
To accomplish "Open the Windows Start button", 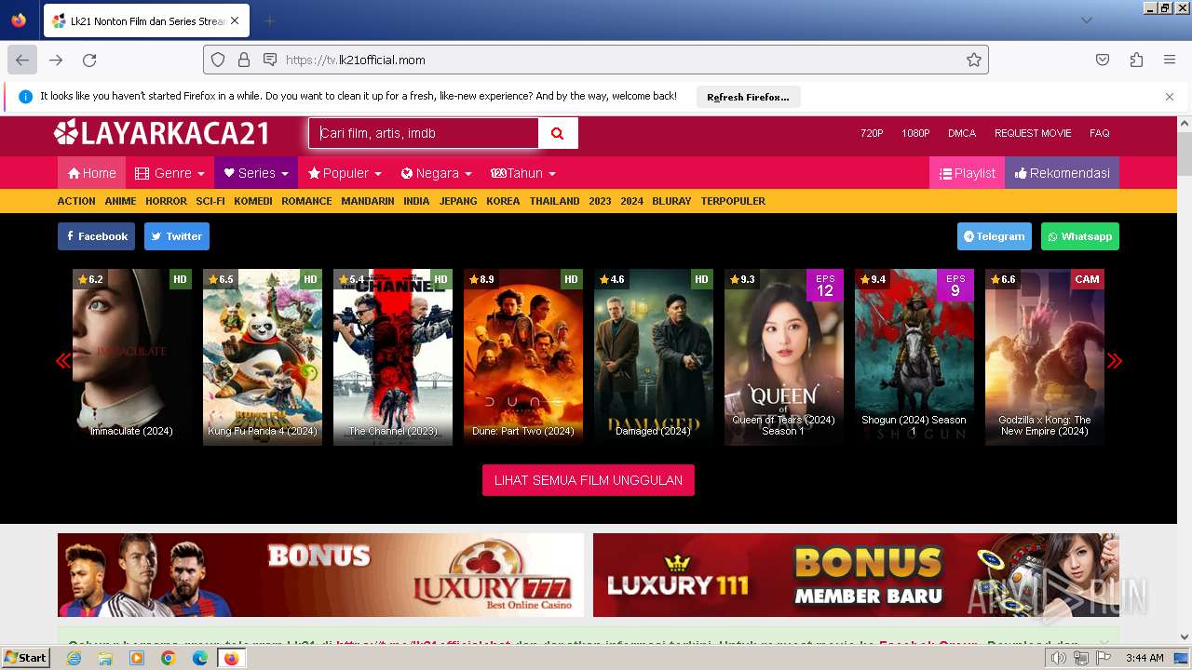I will click(26, 658).
